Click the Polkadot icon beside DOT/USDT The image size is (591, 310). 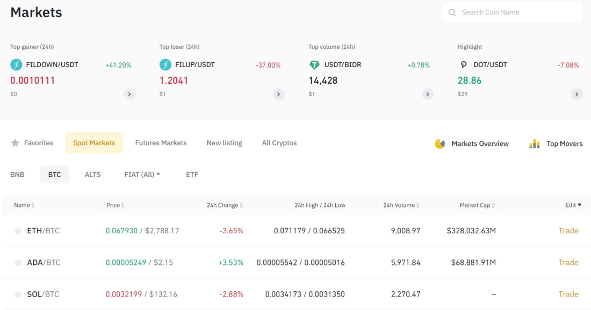pos(464,65)
